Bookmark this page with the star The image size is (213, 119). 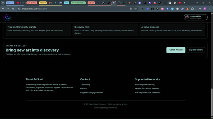click(x=135, y=9)
